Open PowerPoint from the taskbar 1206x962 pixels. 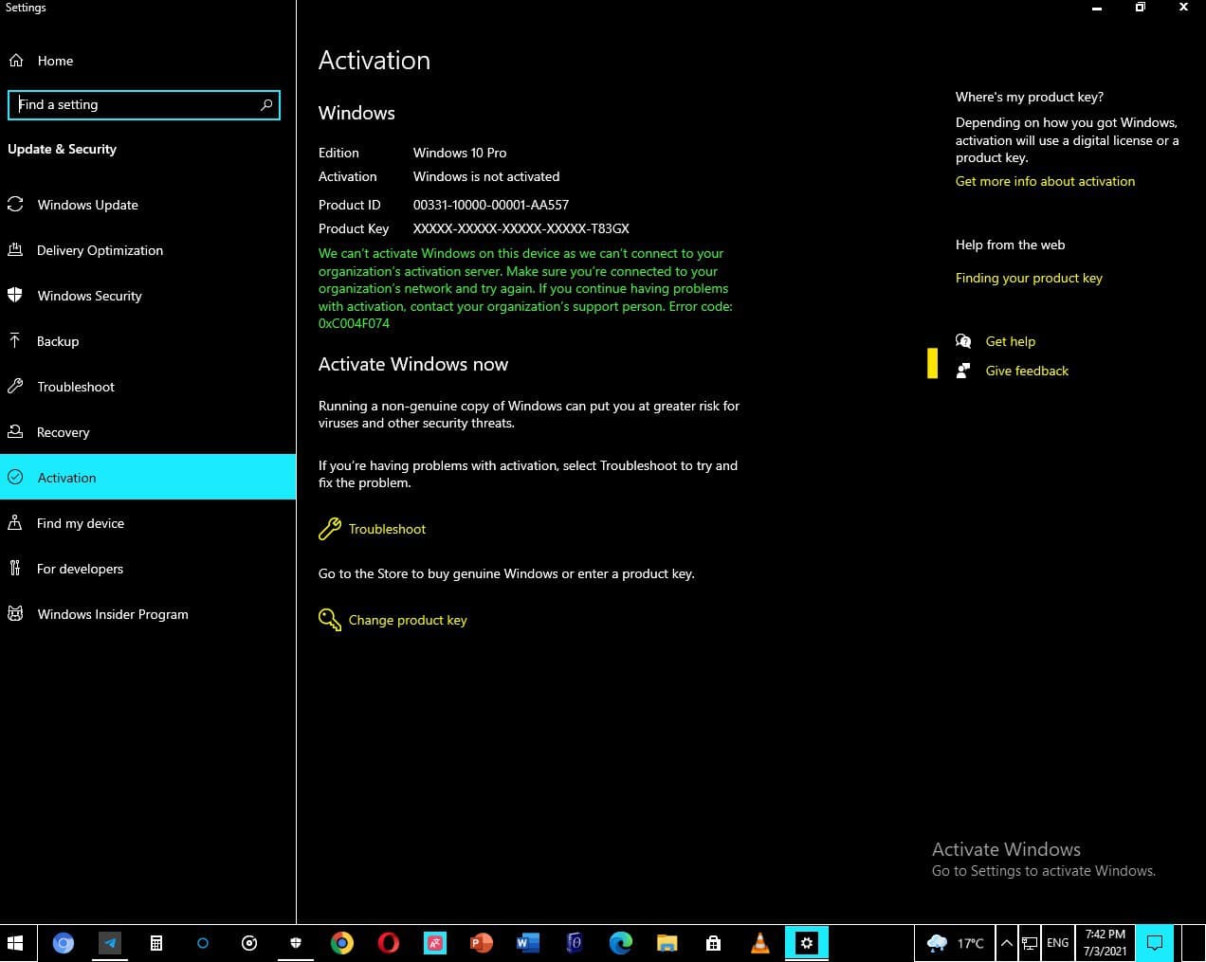[481, 943]
